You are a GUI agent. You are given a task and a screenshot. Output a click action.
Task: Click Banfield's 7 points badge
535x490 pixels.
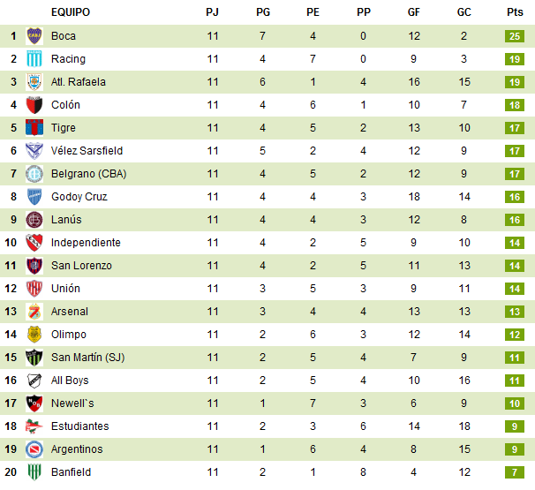(516, 472)
